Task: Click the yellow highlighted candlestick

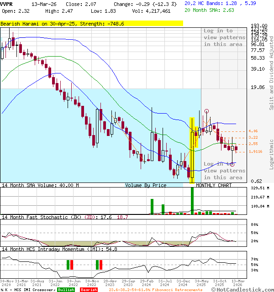Action: [192, 151]
